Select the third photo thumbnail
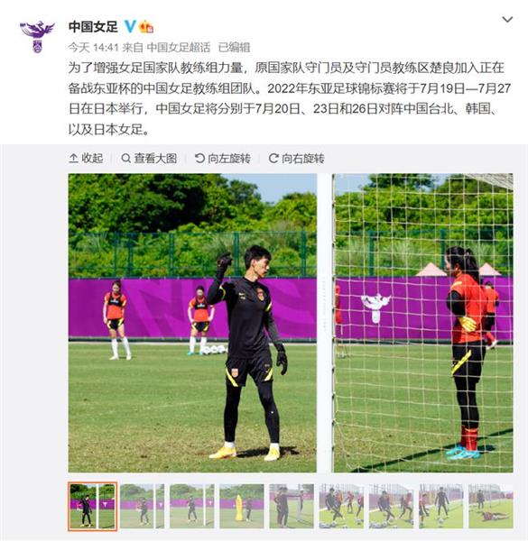This screenshot has height=541, width=528. point(192,506)
